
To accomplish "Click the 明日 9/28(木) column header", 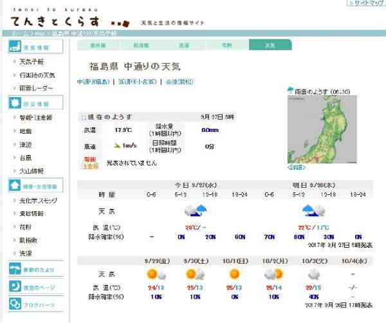I will (314, 185).
